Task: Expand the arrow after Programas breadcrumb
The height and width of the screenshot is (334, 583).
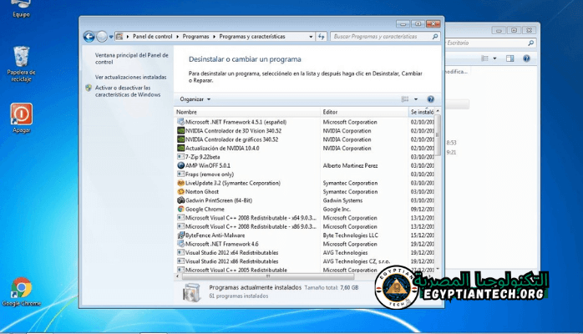Action: 214,37
